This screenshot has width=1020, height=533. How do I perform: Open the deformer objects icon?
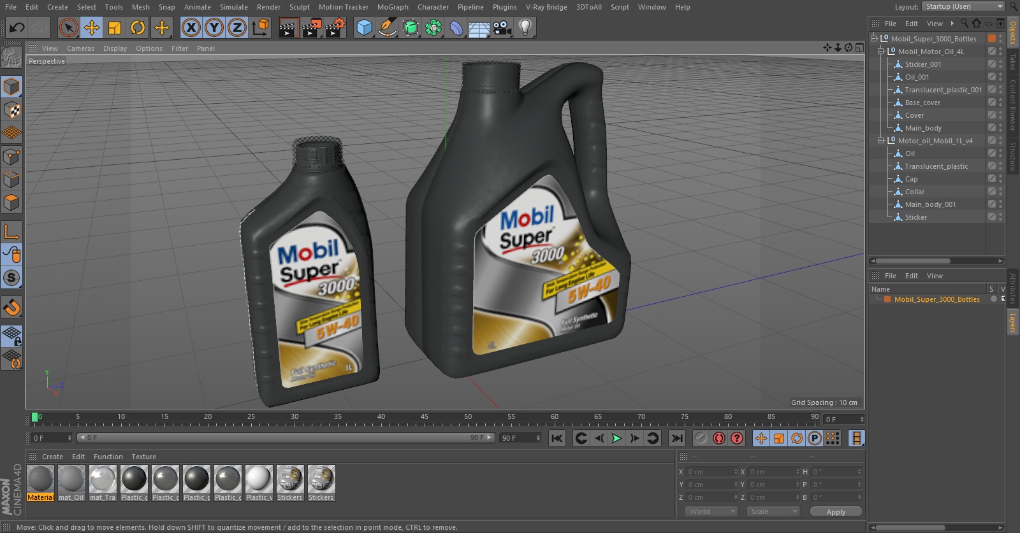point(456,27)
